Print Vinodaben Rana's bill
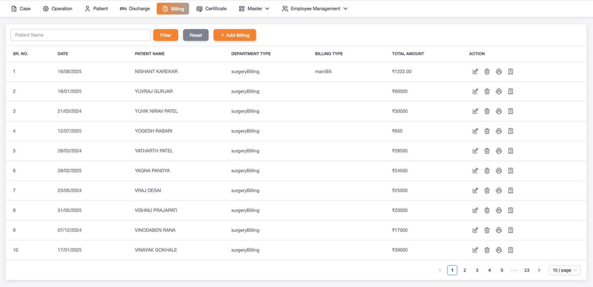Viewport: 593px width, 287px height. (499, 230)
